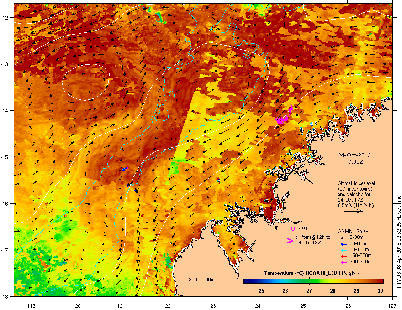Click the longitude axis label 124

[257, 305]
